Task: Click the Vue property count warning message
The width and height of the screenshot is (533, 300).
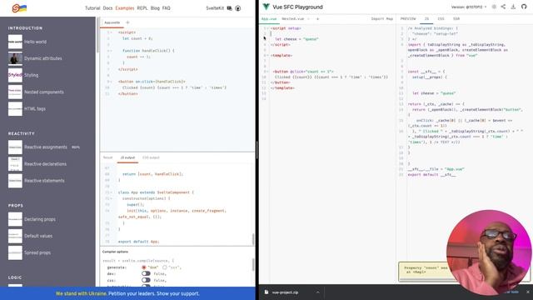Action: pos(426,270)
